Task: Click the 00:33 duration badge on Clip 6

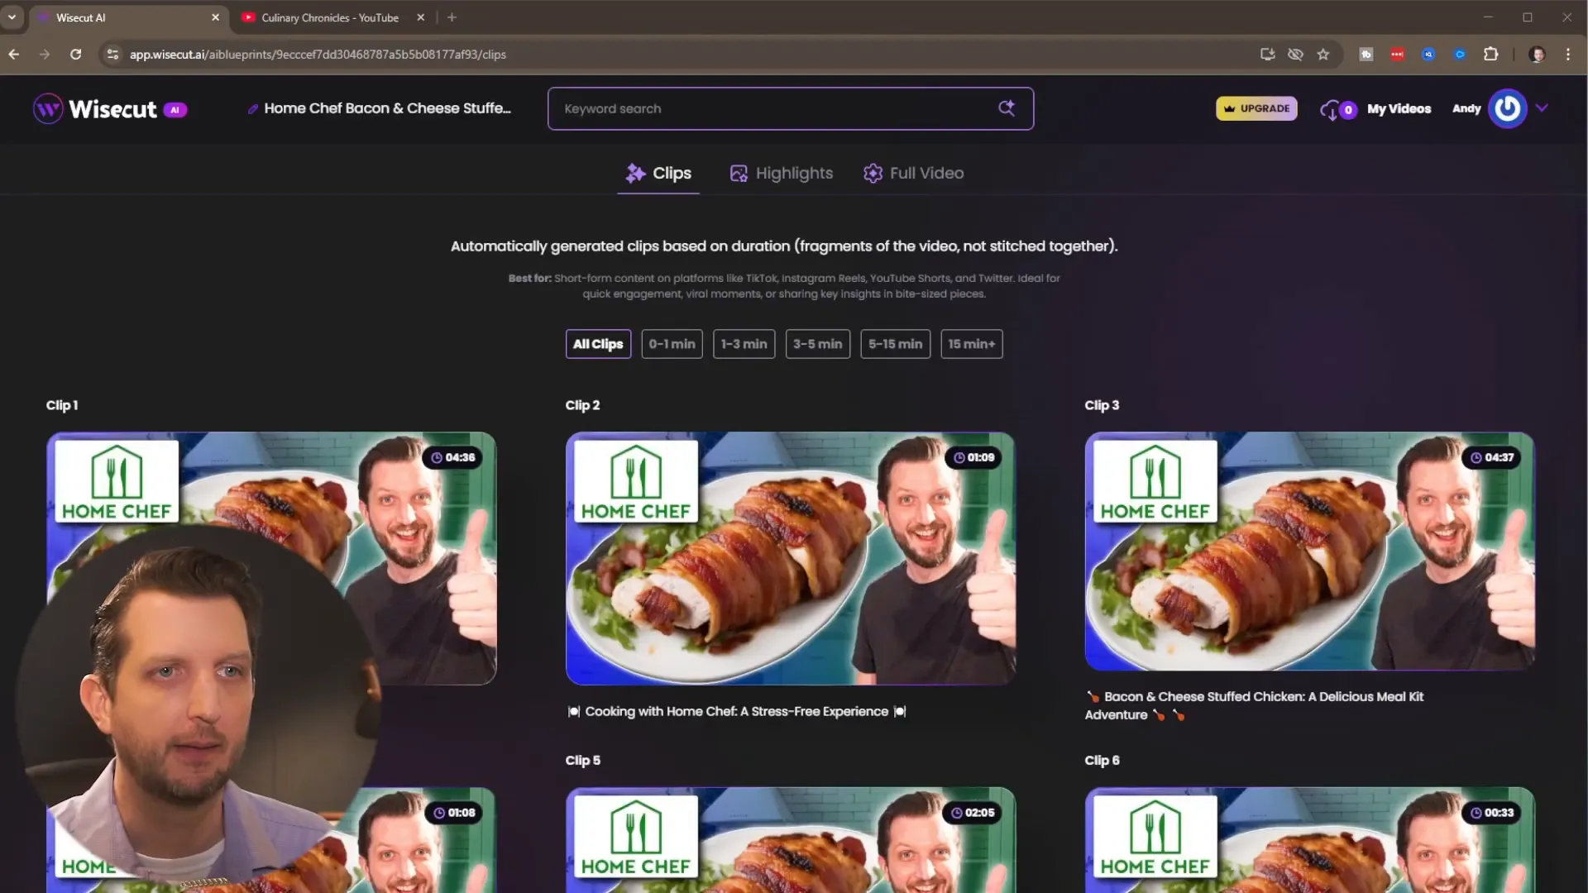Action: pos(1491,813)
